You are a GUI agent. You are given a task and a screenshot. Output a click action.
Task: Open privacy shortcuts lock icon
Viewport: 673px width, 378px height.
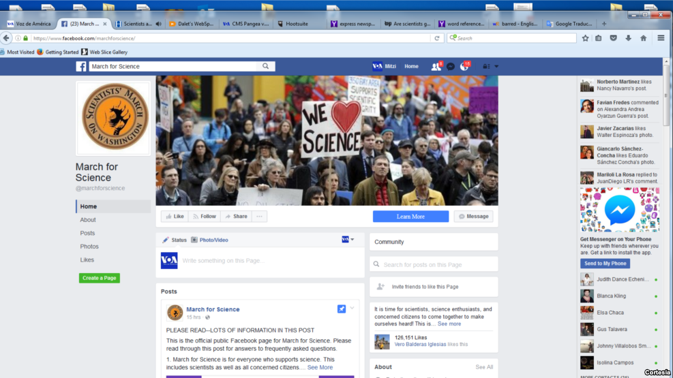coord(486,67)
